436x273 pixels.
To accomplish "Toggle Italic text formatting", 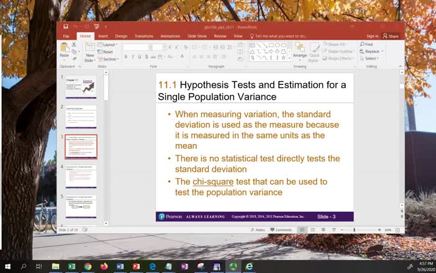I will [x=132, y=57].
